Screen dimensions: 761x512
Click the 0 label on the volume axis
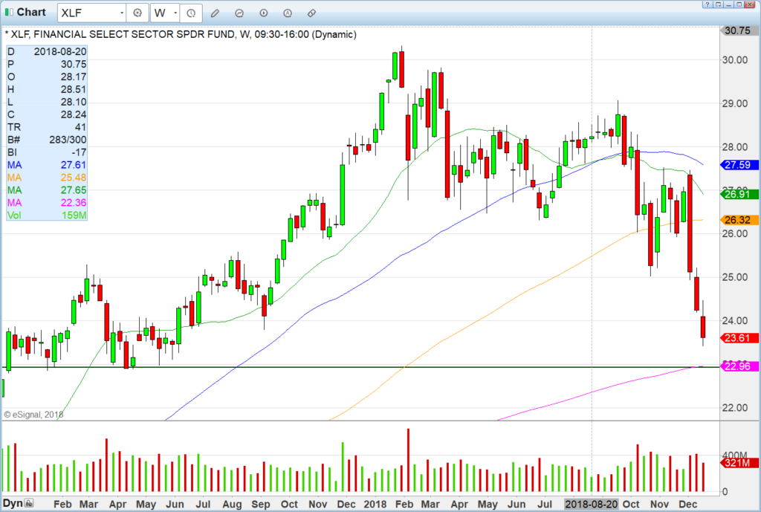725,492
